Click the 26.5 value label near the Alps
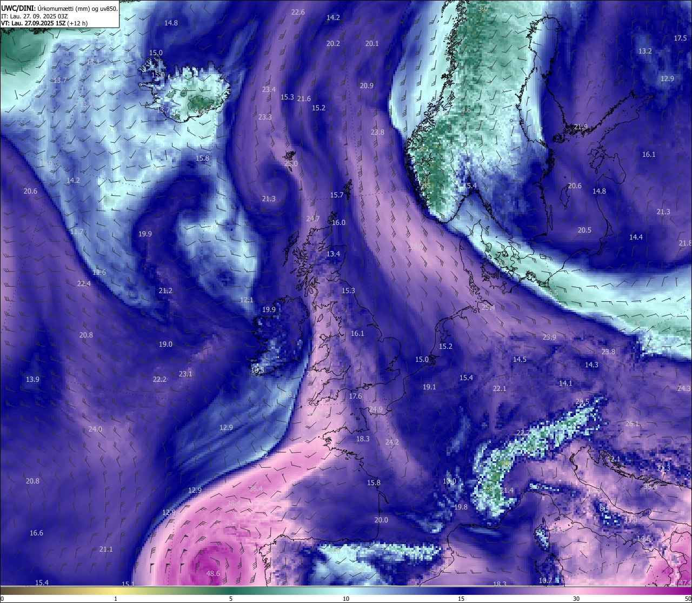This screenshot has height=603, width=692. tap(582, 401)
